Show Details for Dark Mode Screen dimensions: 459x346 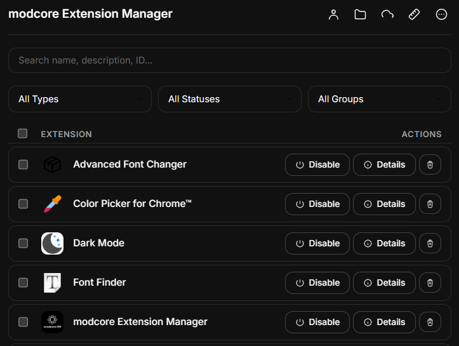click(384, 243)
